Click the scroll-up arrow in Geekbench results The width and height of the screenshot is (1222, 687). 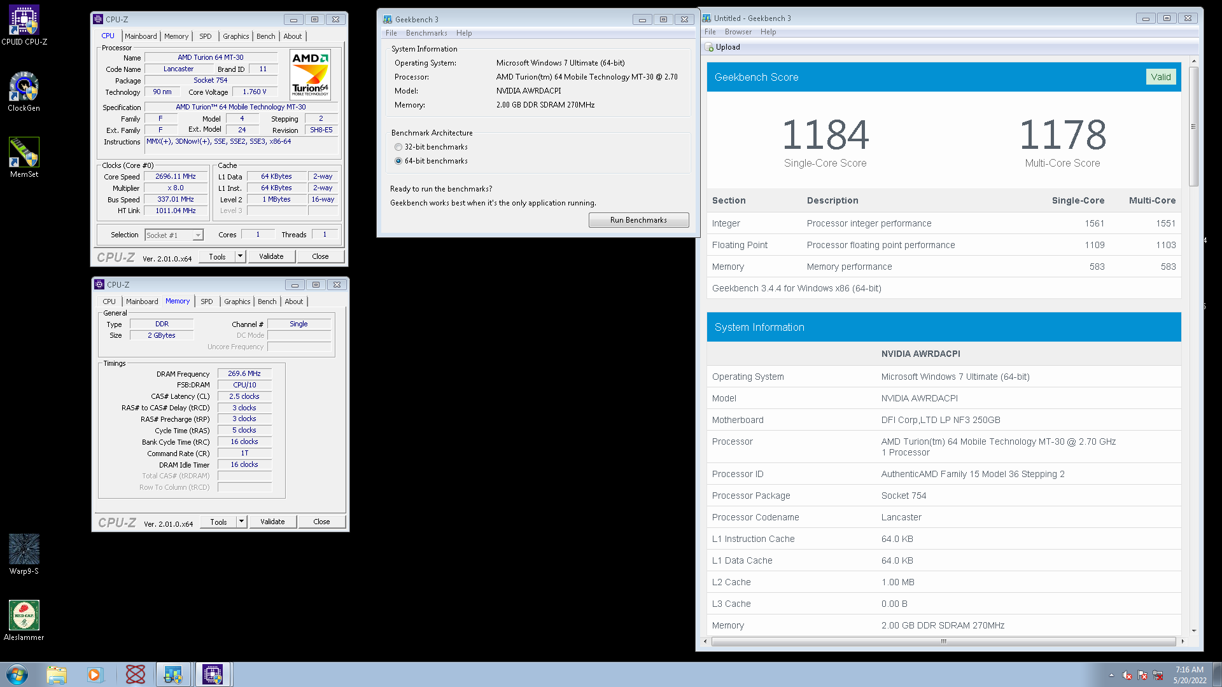tap(1193, 61)
